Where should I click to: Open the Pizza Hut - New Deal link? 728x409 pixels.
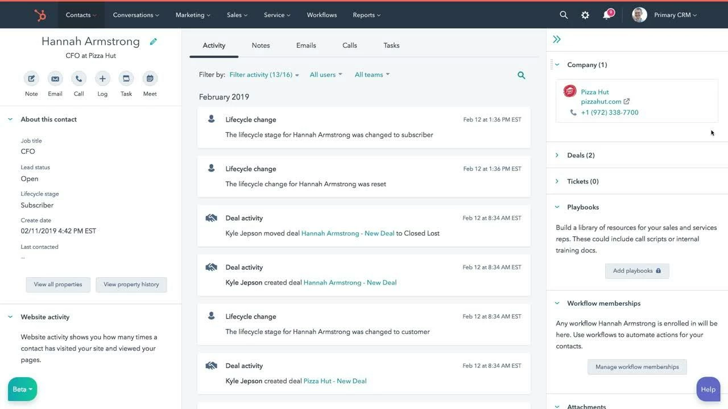click(x=335, y=381)
